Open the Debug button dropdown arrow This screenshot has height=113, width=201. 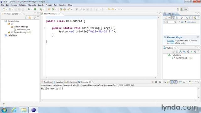point(32,9)
